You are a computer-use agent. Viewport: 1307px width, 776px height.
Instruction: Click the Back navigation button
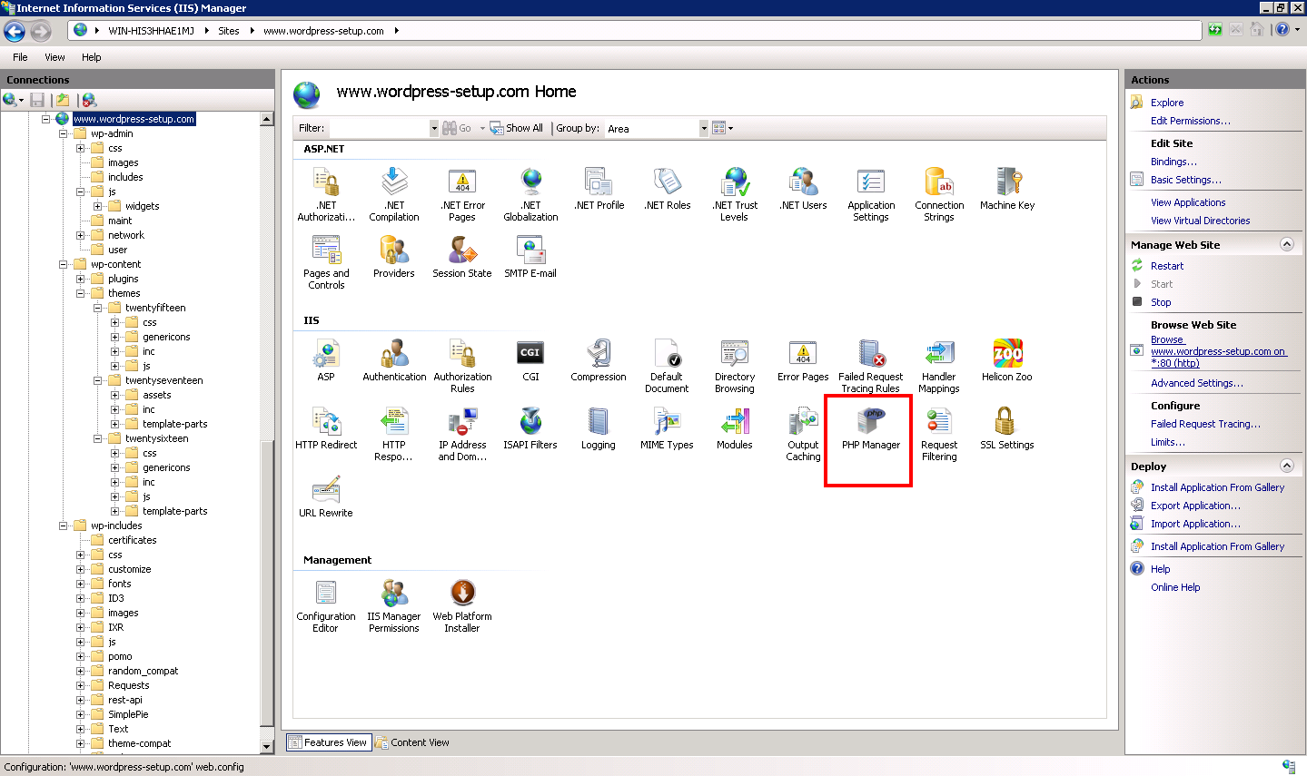[x=15, y=31]
